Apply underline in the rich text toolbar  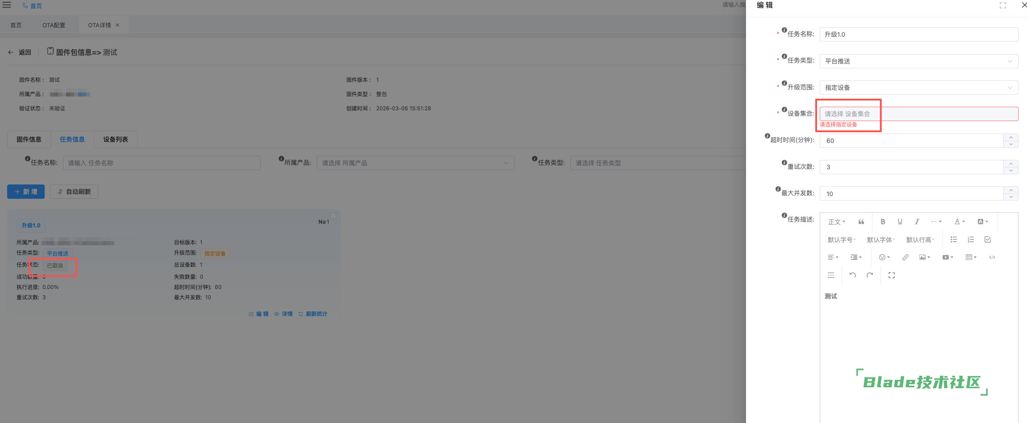point(900,222)
